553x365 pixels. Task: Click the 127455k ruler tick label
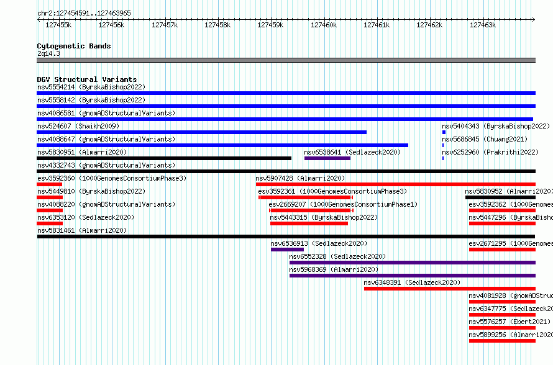coord(58,25)
